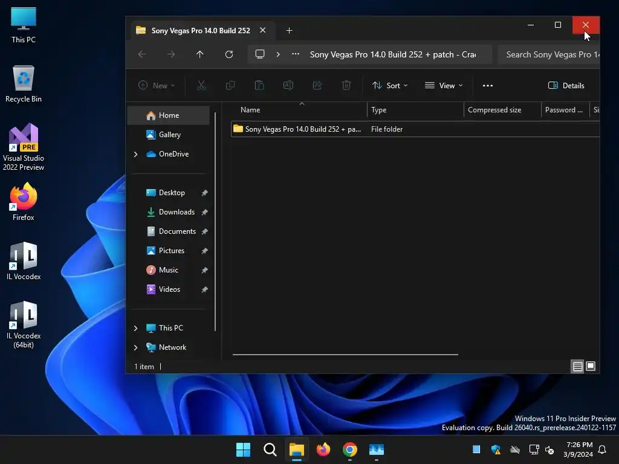Click the Forward navigation arrow
The height and width of the screenshot is (464, 619).
coord(171,54)
